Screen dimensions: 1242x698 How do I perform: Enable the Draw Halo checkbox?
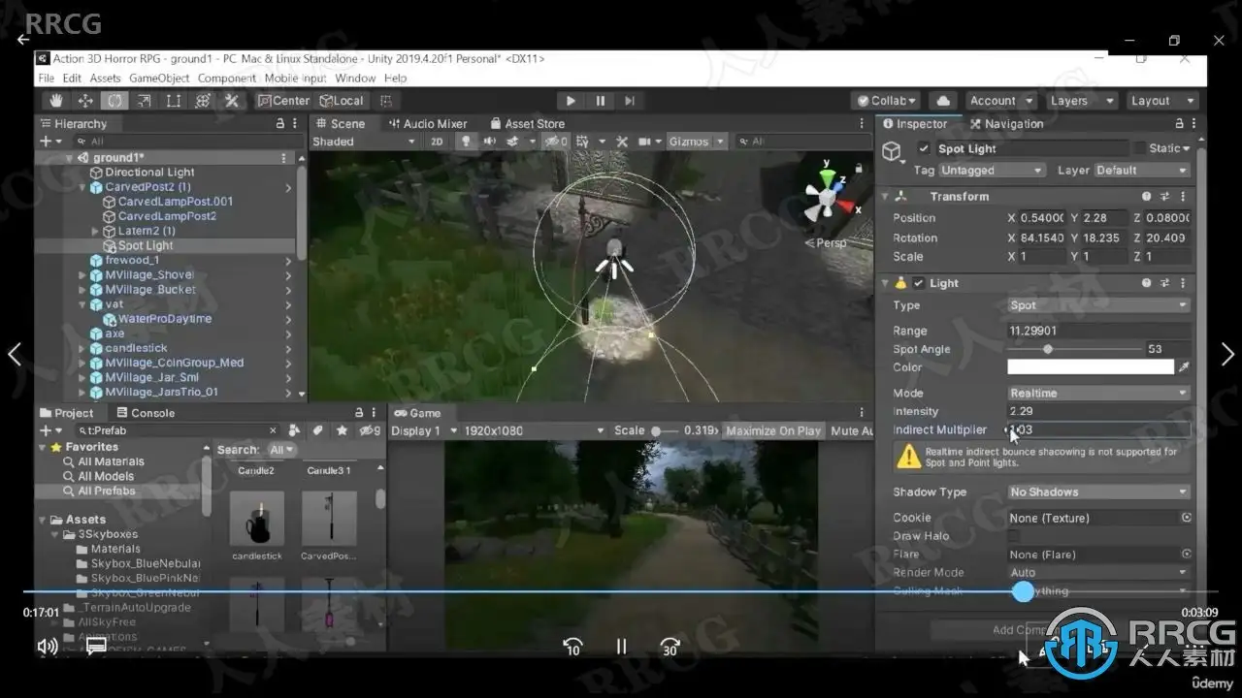[x=1014, y=536]
